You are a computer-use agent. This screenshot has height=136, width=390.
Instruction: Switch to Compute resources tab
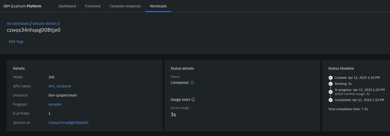125,6
